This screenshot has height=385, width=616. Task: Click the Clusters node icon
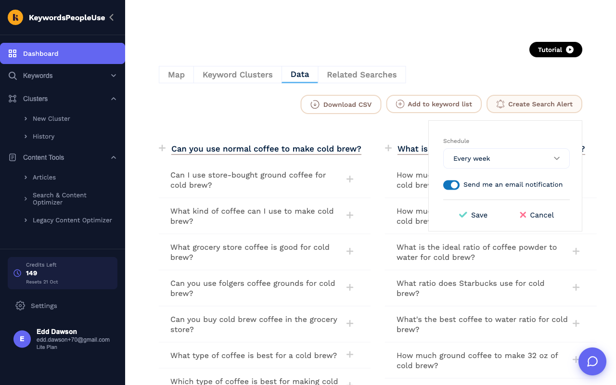13,99
